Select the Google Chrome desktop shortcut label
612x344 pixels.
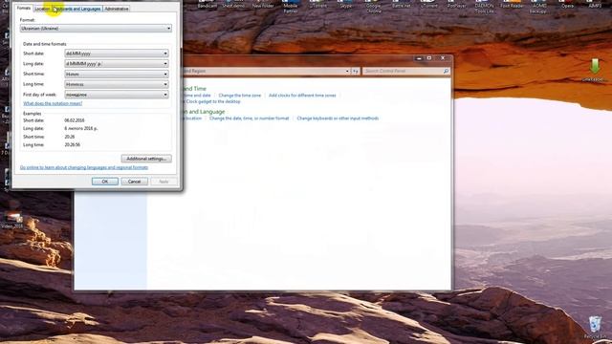(x=374, y=9)
